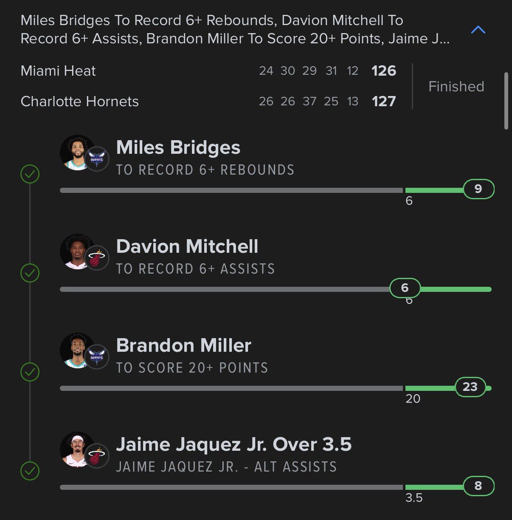Click green checkmark for Jaime Jaquez leg
The image size is (512, 520).
tap(30, 471)
